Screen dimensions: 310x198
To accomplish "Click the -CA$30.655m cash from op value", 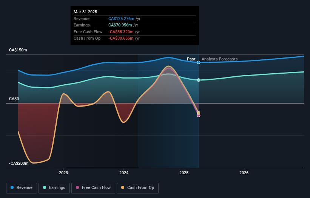I will pos(121,39).
